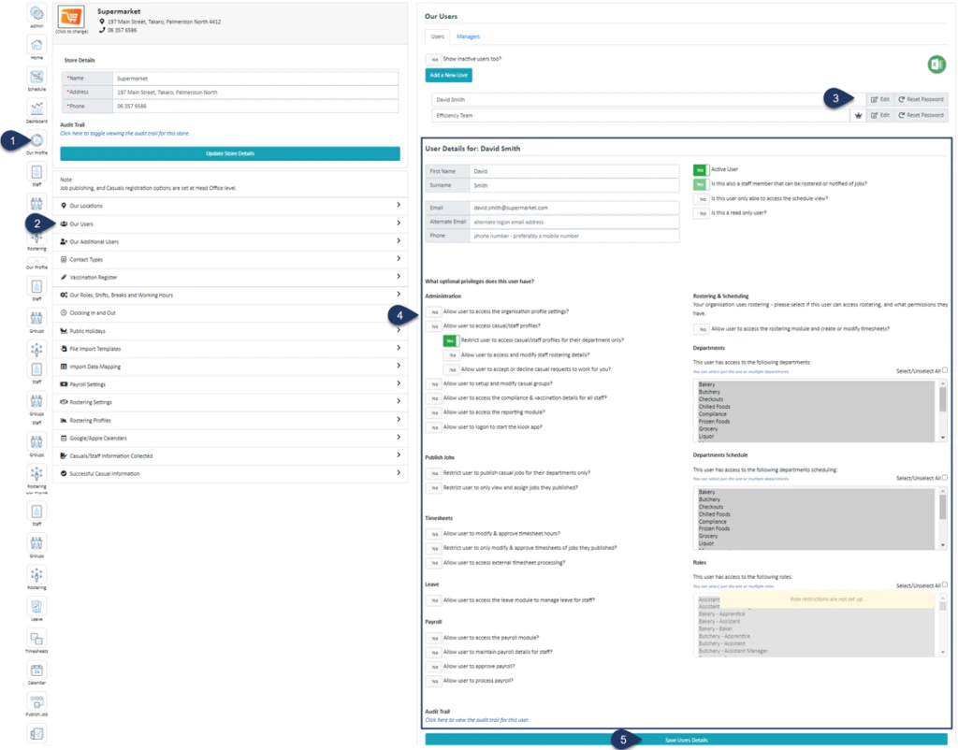Click the Vaccination Register syringe icon

tap(64, 278)
